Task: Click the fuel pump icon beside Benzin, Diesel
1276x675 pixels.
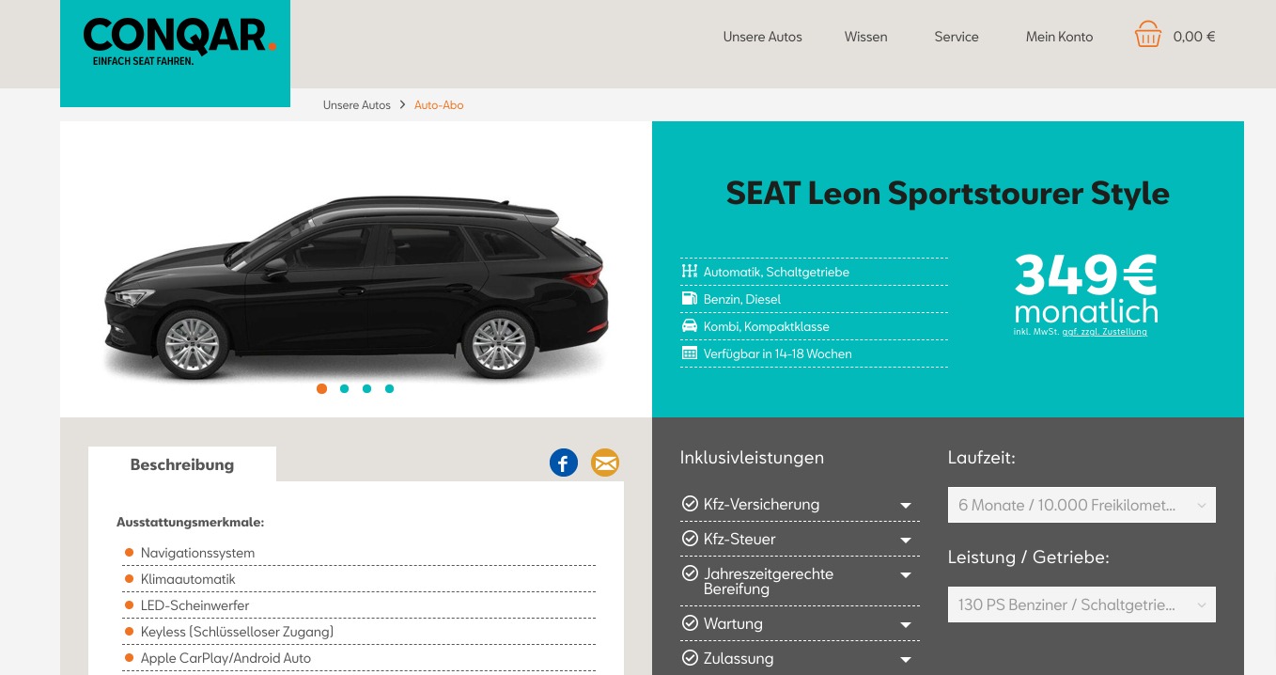Action: pyautogui.click(x=689, y=299)
